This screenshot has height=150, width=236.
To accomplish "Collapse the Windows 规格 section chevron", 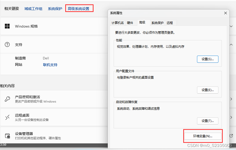I will [231, 26].
